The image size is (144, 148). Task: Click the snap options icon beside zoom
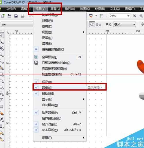coord(101,16)
